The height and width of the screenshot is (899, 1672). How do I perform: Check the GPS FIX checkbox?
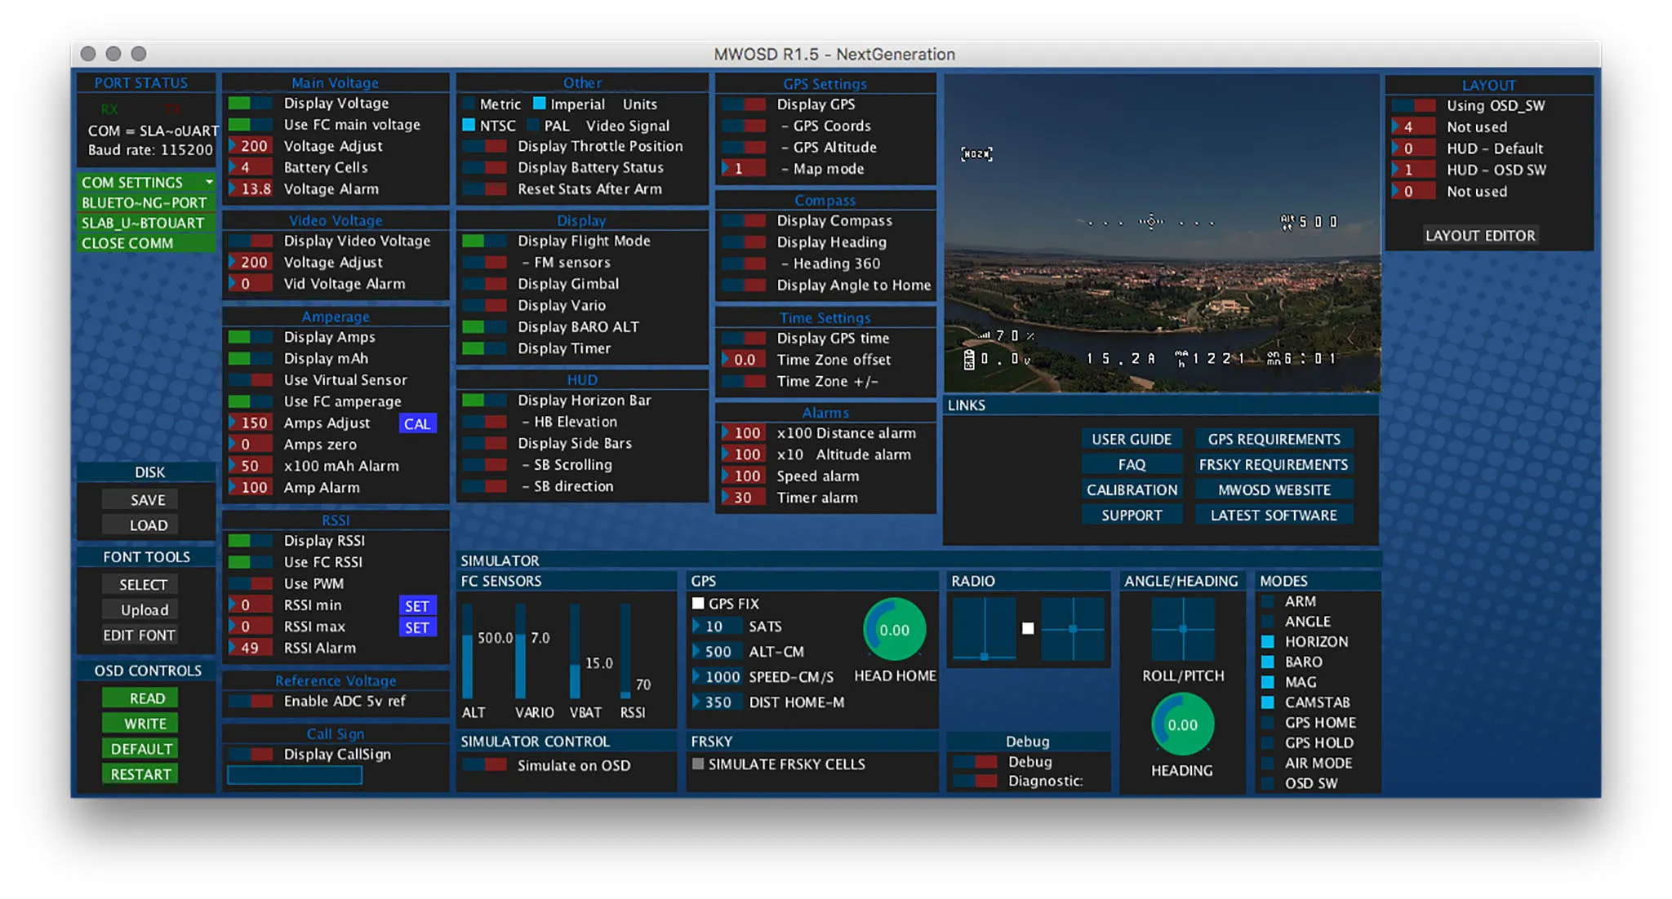698,604
